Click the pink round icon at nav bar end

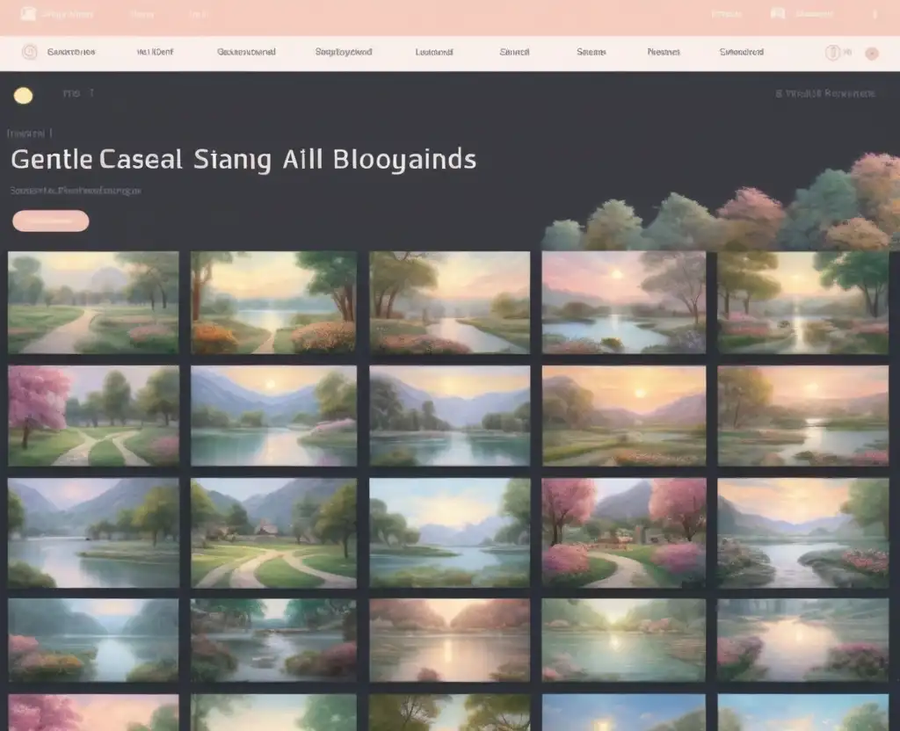point(872,53)
